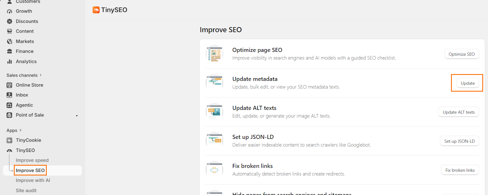
Task: Click the Point of Sale bag icon
Action: pyautogui.click(x=9, y=115)
